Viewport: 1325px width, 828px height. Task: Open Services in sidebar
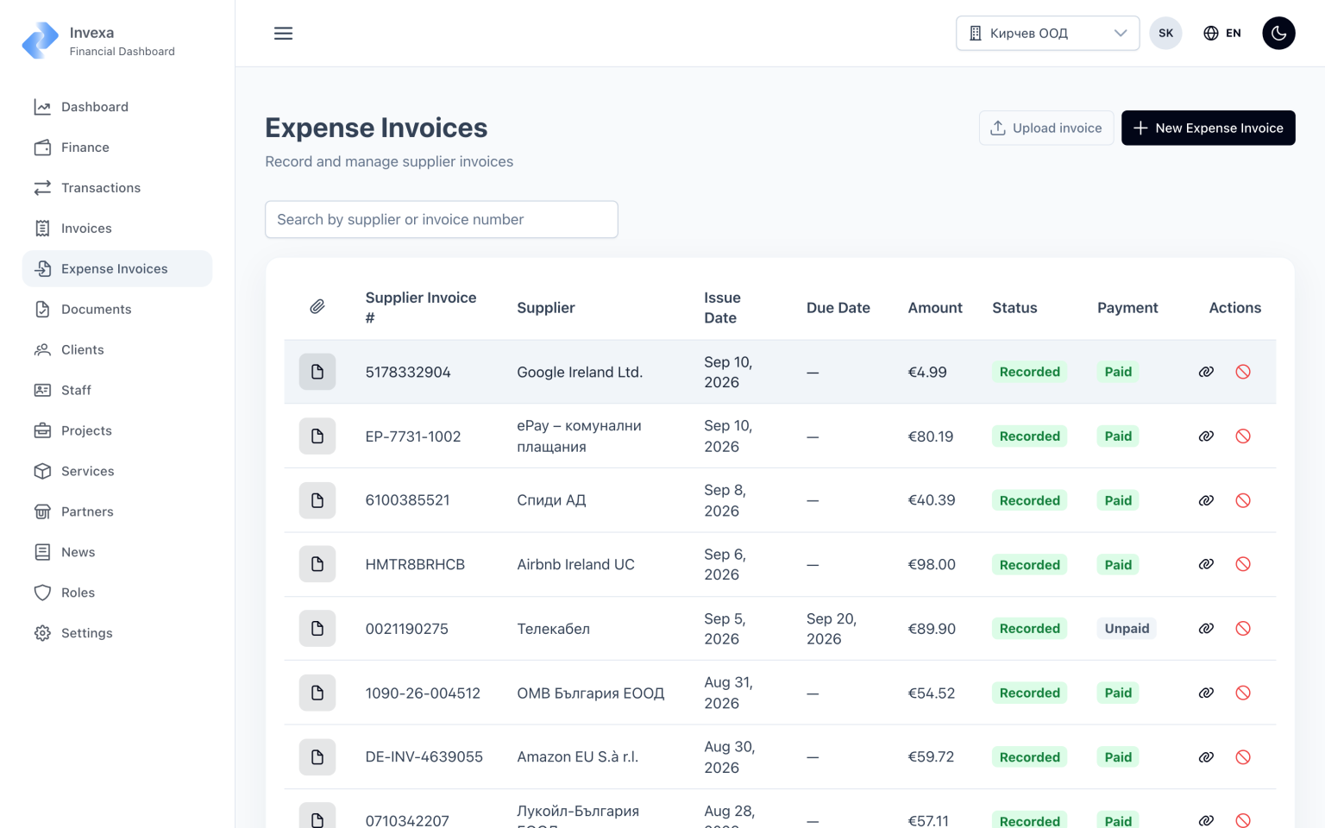pyautogui.click(x=117, y=472)
